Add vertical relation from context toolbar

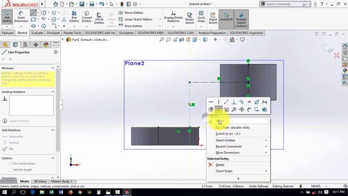click(219, 102)
